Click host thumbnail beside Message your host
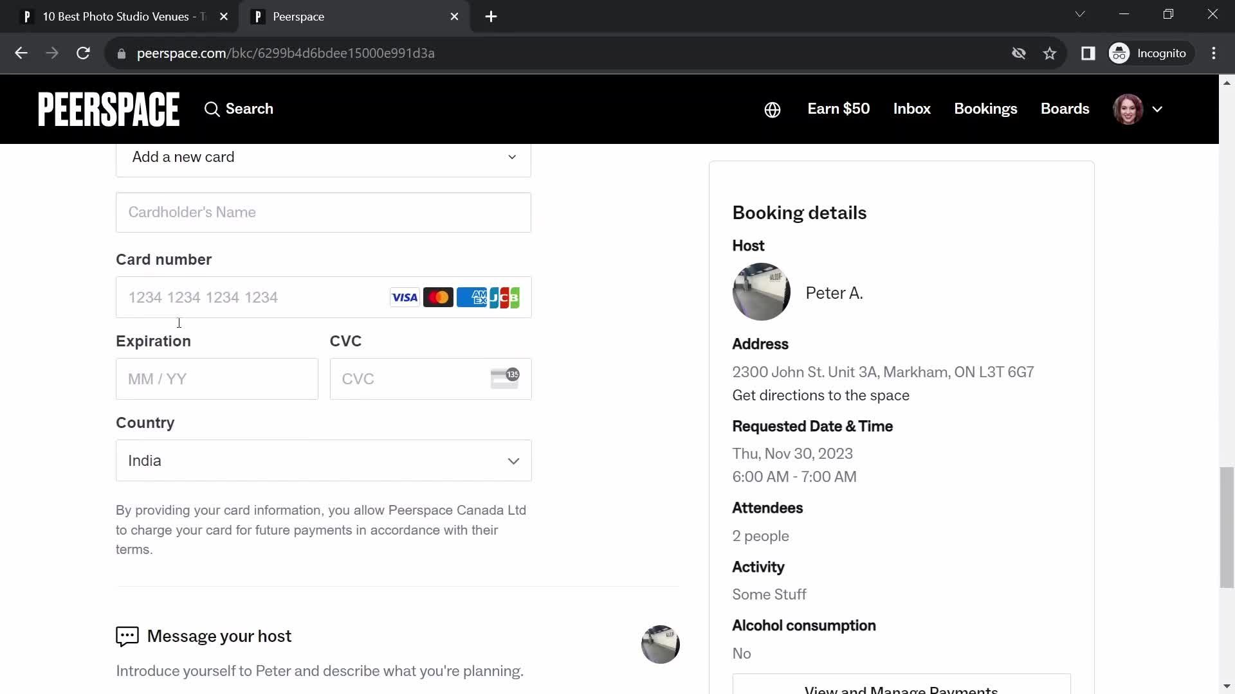This screenshot has height=694, width=1235. [661, 645]
